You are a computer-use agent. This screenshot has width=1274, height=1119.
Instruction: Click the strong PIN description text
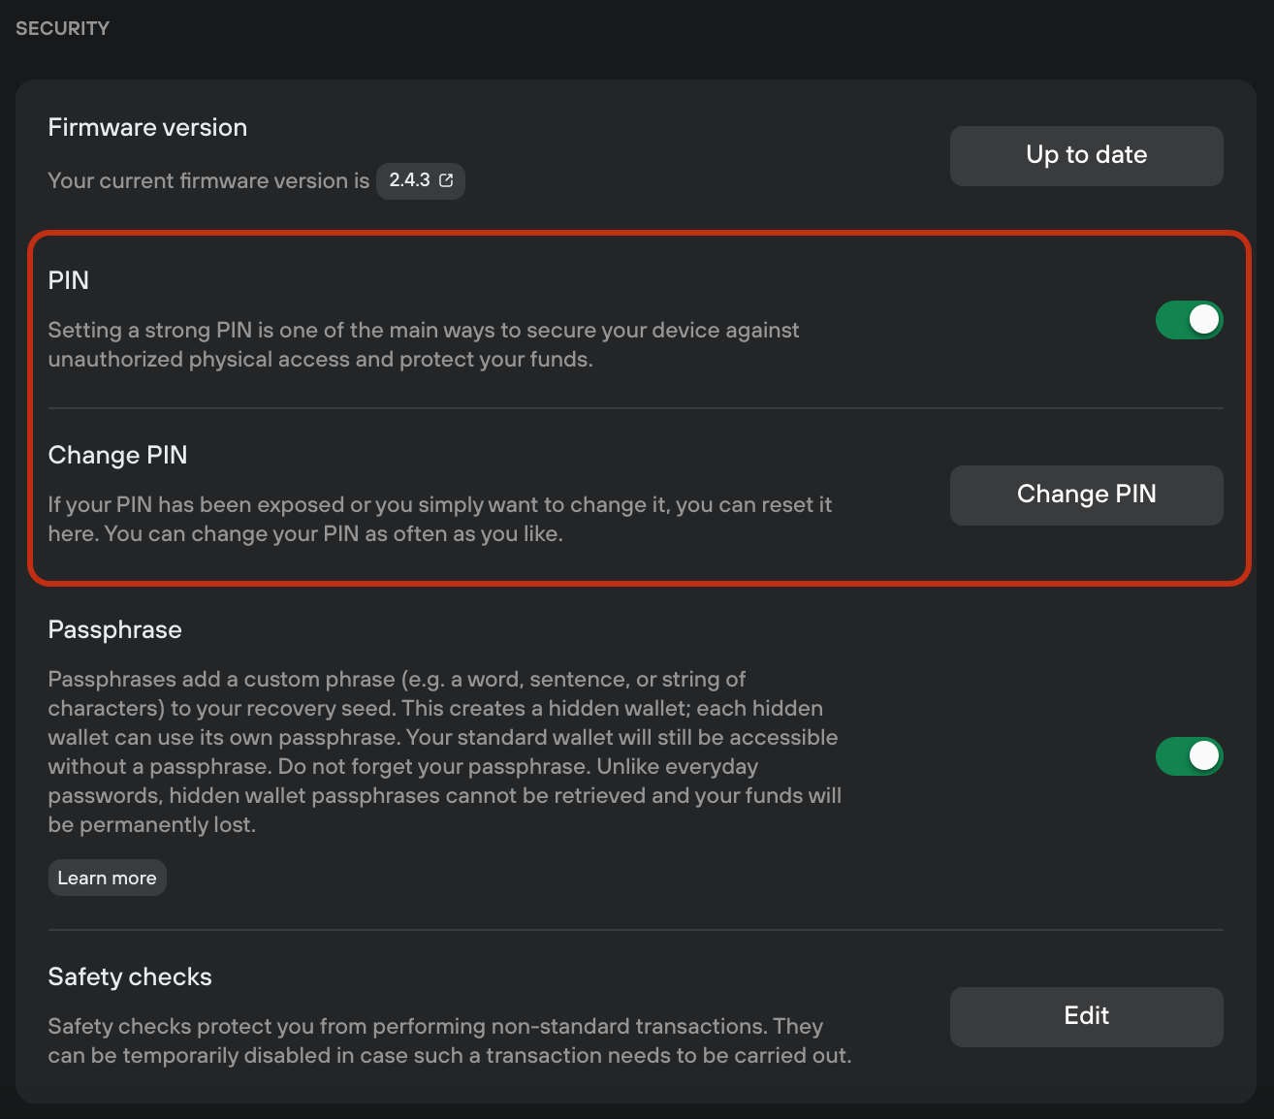tap(424, 344)
